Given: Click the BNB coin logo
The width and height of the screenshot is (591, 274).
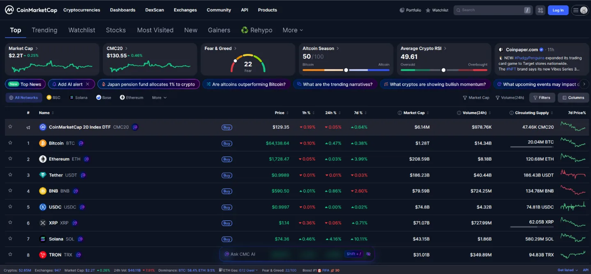Looking at the screenshot, I should point(43,191).
